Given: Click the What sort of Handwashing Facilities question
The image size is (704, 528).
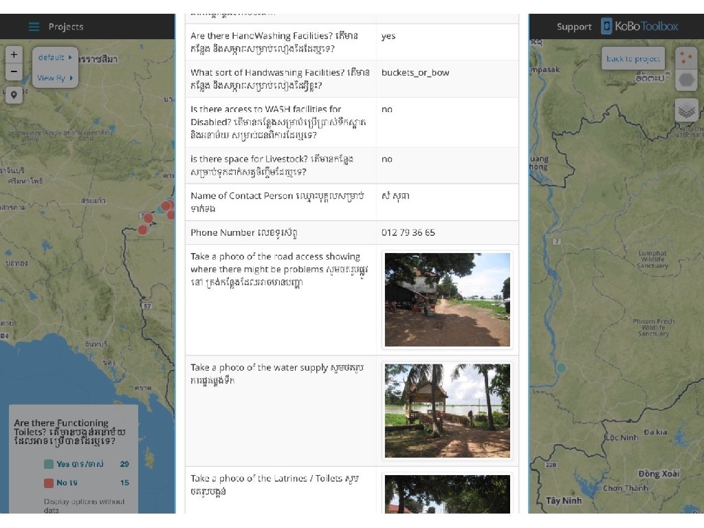Looking at the screenshot, I should (280, 79).
